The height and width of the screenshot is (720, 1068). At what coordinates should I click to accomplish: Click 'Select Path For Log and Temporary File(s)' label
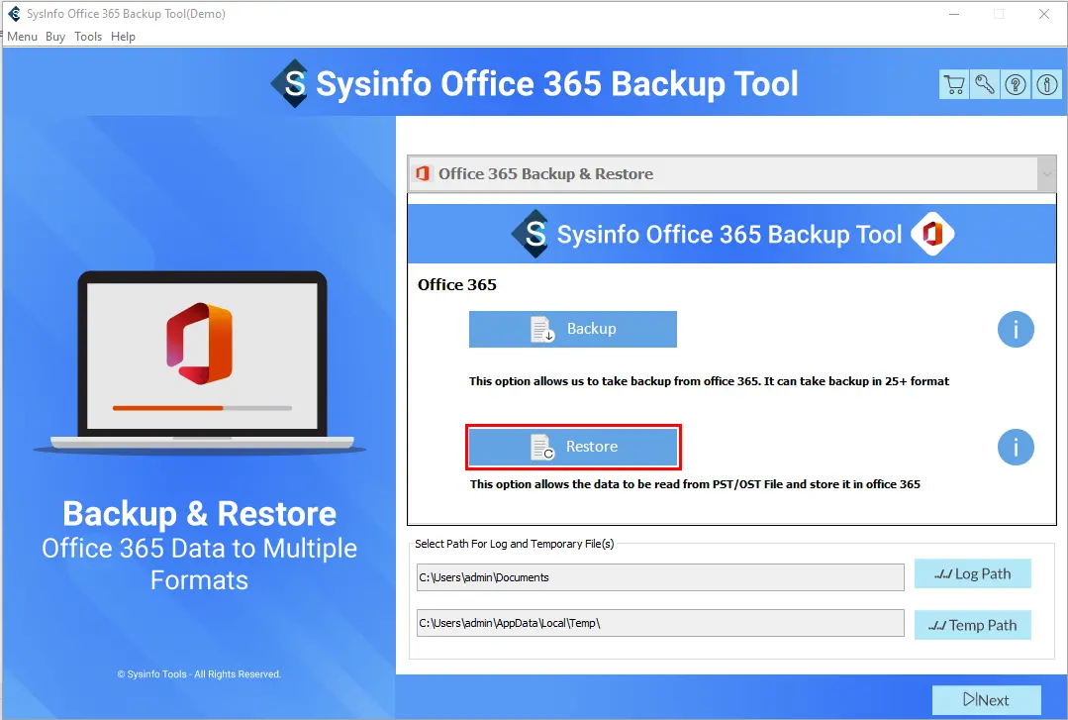pos(515,544)
